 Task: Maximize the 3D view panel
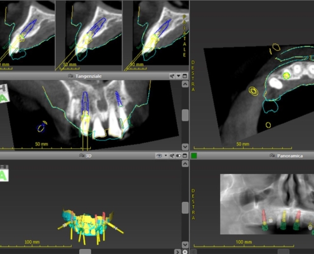click(185, 156)
